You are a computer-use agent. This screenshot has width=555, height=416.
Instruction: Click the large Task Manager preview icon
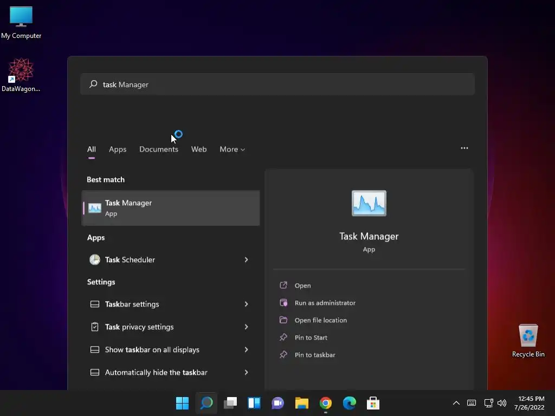pyautogui.click(x=369, y=204)
